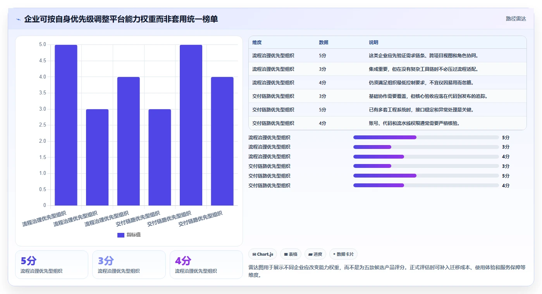Click the 交付链路优先型组织 progress bar showing 5分

click(426, 176)
